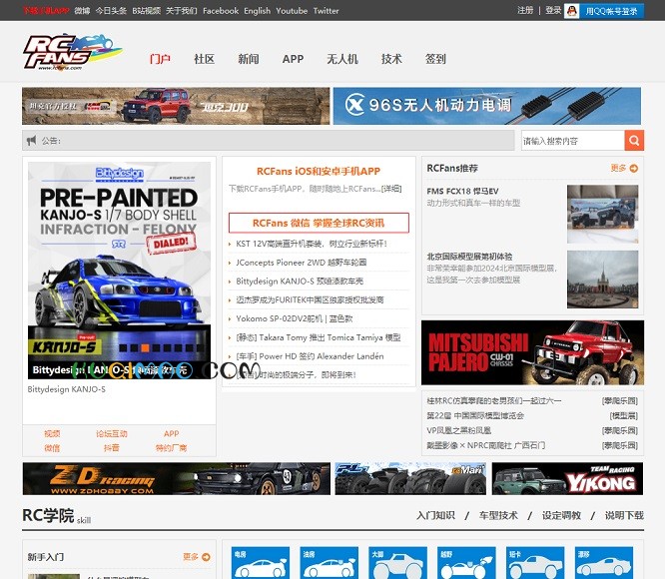Click the red 下载手机APP link
Image resolution: width=665 pixels, height=579 pixels.
(x=46, y=11)
